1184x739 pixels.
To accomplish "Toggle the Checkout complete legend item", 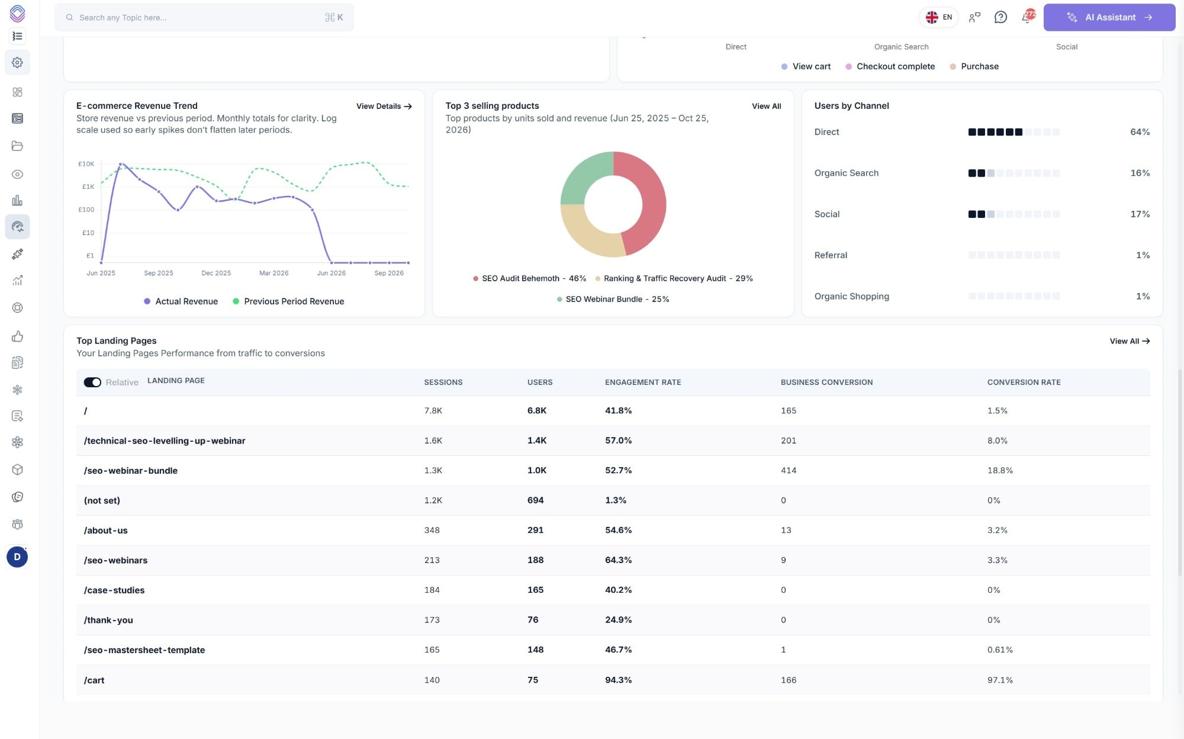I will coord(890,66).
